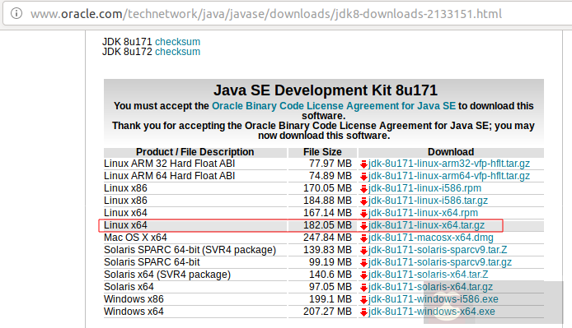572x328 pixels.
Task: Click download arrow icon for linux-x64.tar.gz
Action: (x=363, y=226)
